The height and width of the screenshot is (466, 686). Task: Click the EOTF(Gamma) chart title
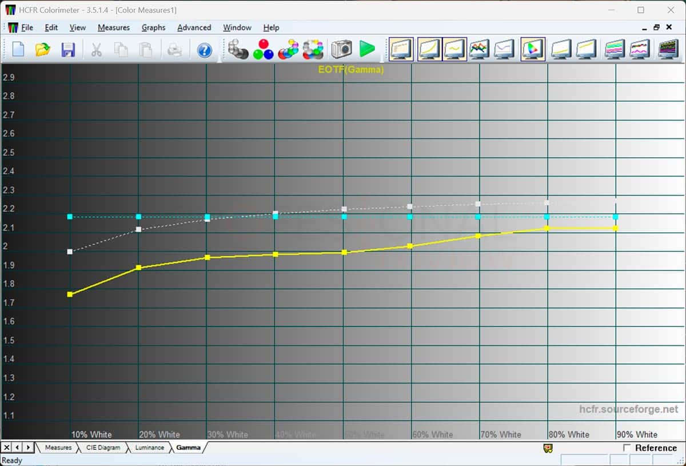coord(351,70)
